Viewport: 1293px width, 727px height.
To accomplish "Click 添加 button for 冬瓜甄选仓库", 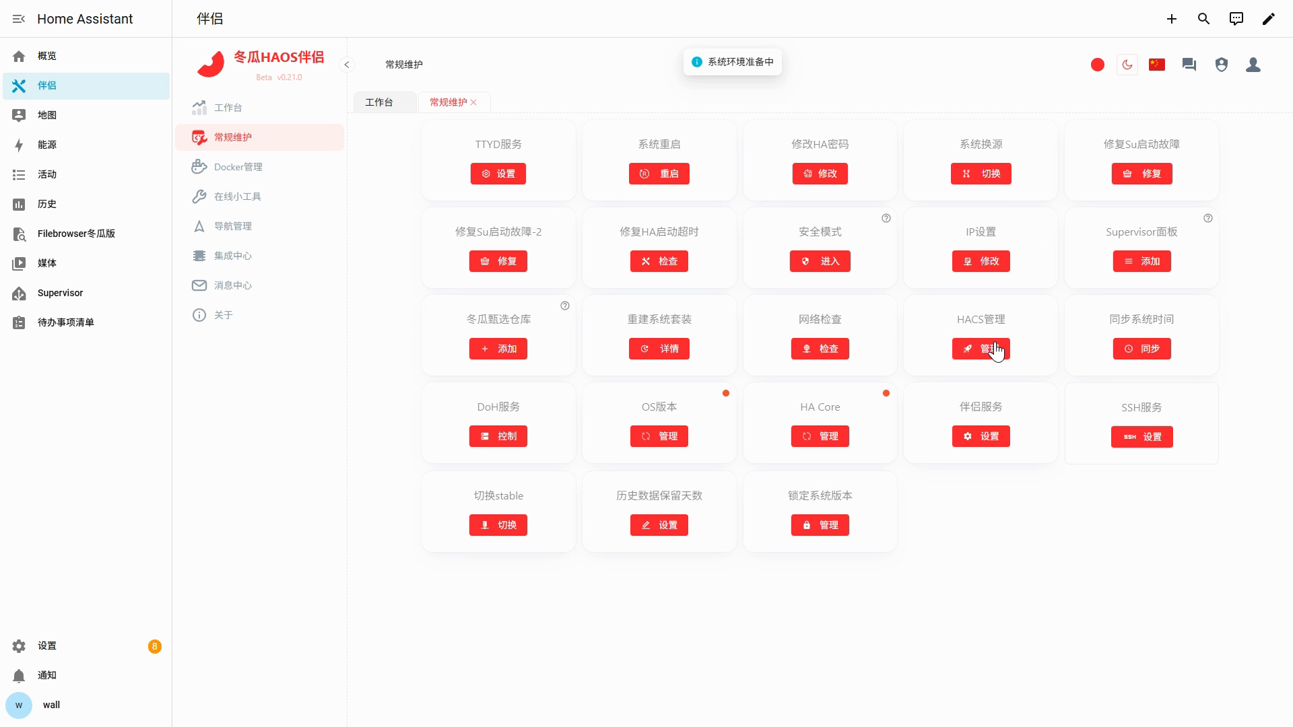I will point(498,349).
